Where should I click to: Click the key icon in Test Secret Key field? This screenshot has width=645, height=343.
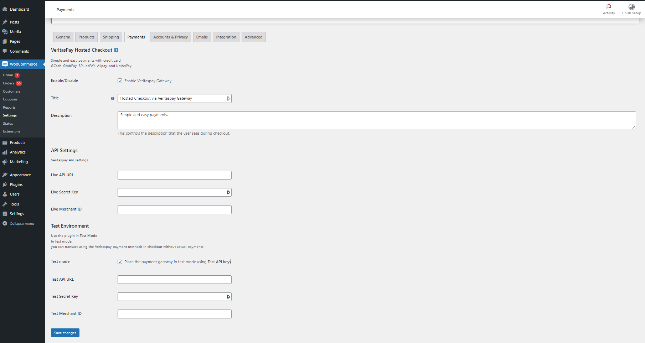pos(228,297)
